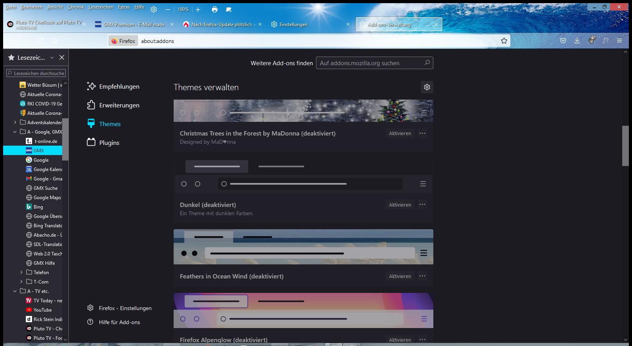Open the Firefox hamburger application menu

point(619,41)
